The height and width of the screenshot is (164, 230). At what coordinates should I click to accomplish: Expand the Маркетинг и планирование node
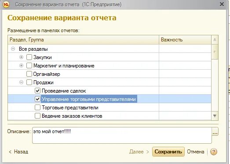click(21, 65)
